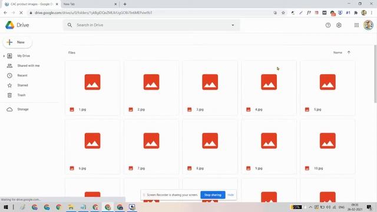Focus the Search in Drive field
This screenshot has width=377, height=212.
coord(151,25)
